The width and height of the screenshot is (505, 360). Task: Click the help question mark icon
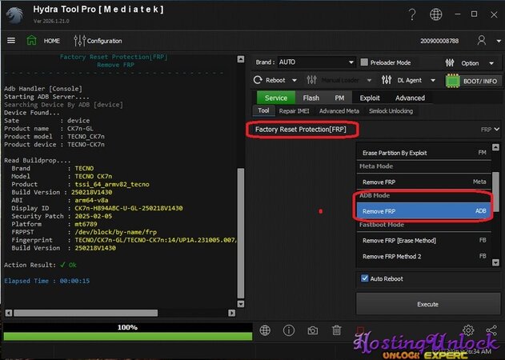point(411,14)
